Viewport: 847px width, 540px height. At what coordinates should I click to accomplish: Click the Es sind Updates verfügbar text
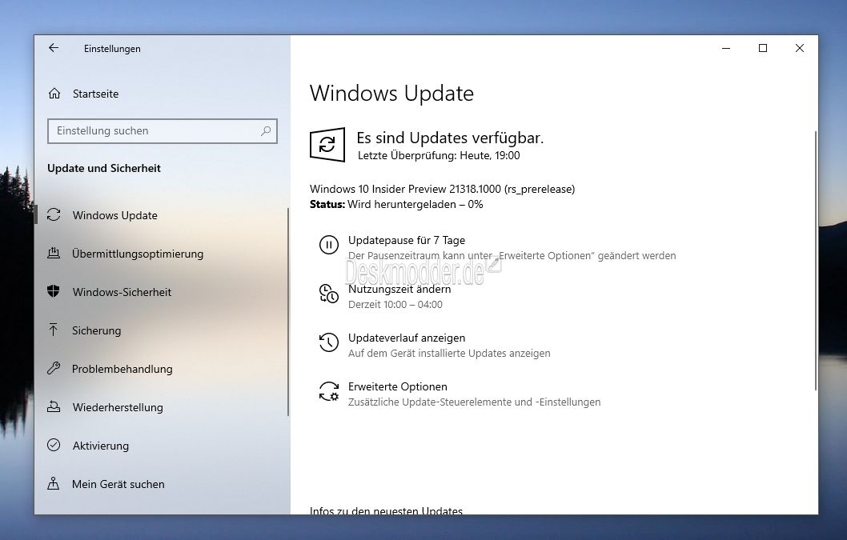450,138
